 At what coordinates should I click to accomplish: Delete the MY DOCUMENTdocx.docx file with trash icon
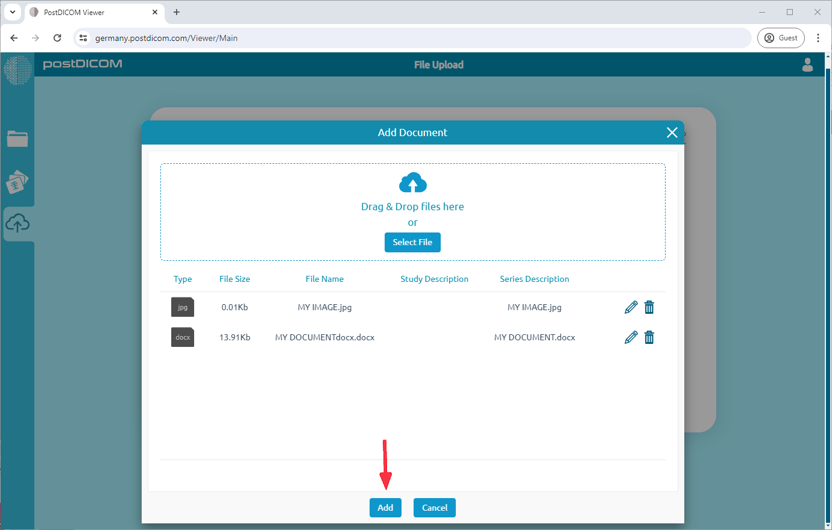(x=649, y=337)
